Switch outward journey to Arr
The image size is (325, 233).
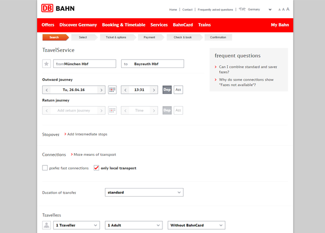pos(178,90)
